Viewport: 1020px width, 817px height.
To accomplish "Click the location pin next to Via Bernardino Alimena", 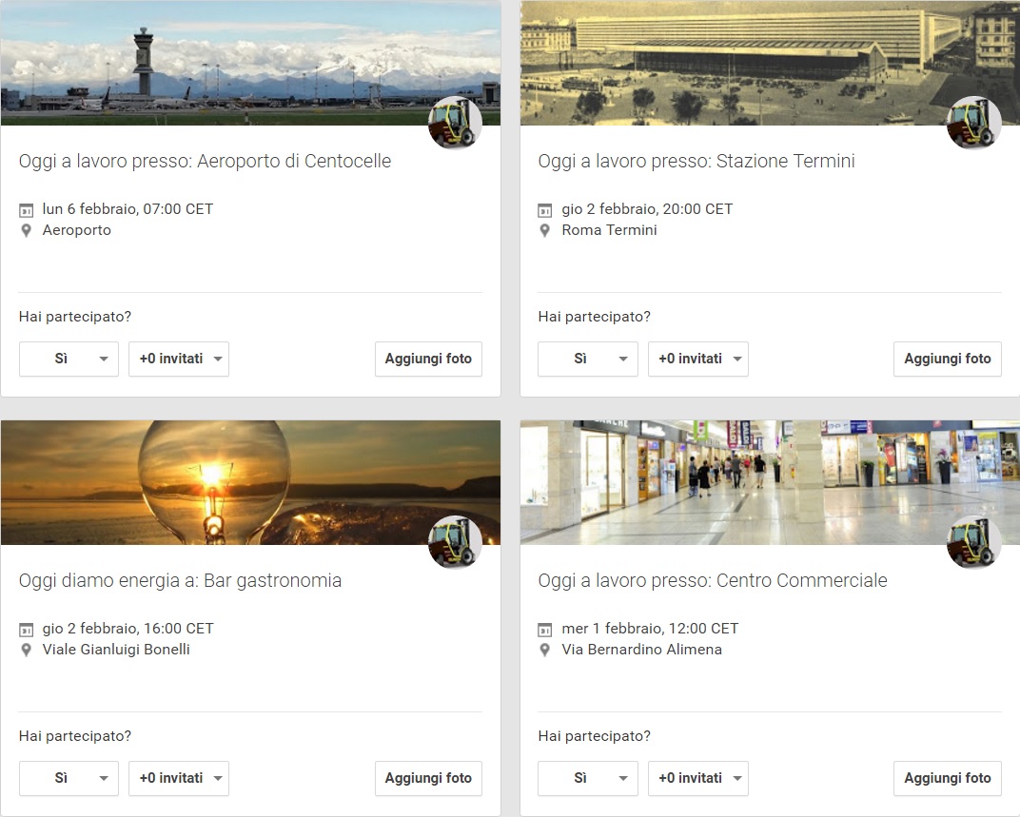I will (545, 650).
